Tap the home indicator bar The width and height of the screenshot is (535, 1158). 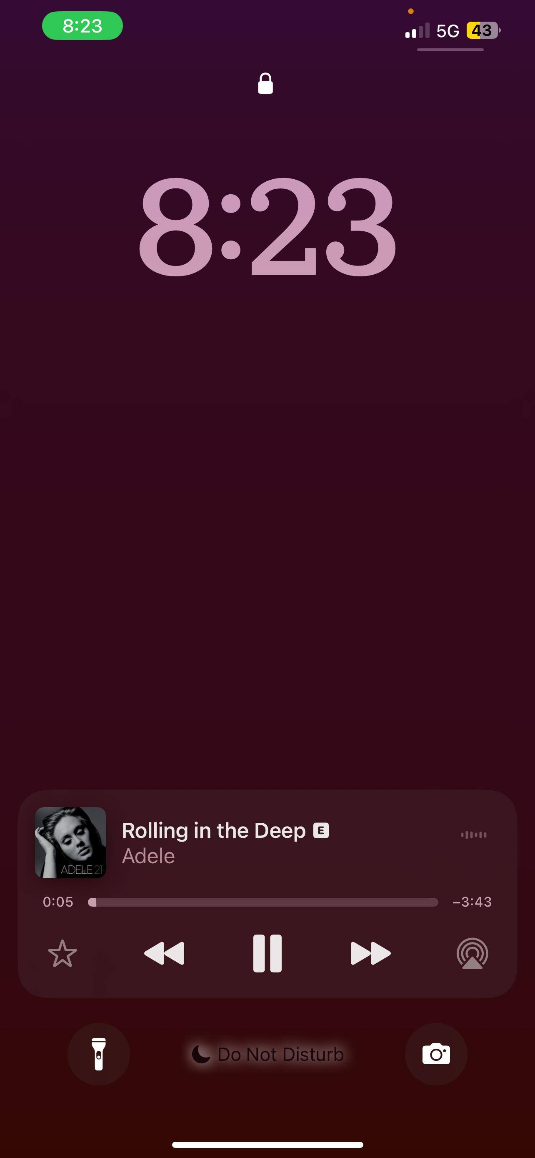click(x=267, y=1145)
